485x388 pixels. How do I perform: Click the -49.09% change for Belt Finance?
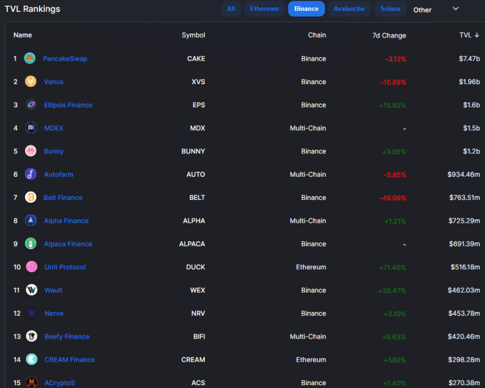392,198
